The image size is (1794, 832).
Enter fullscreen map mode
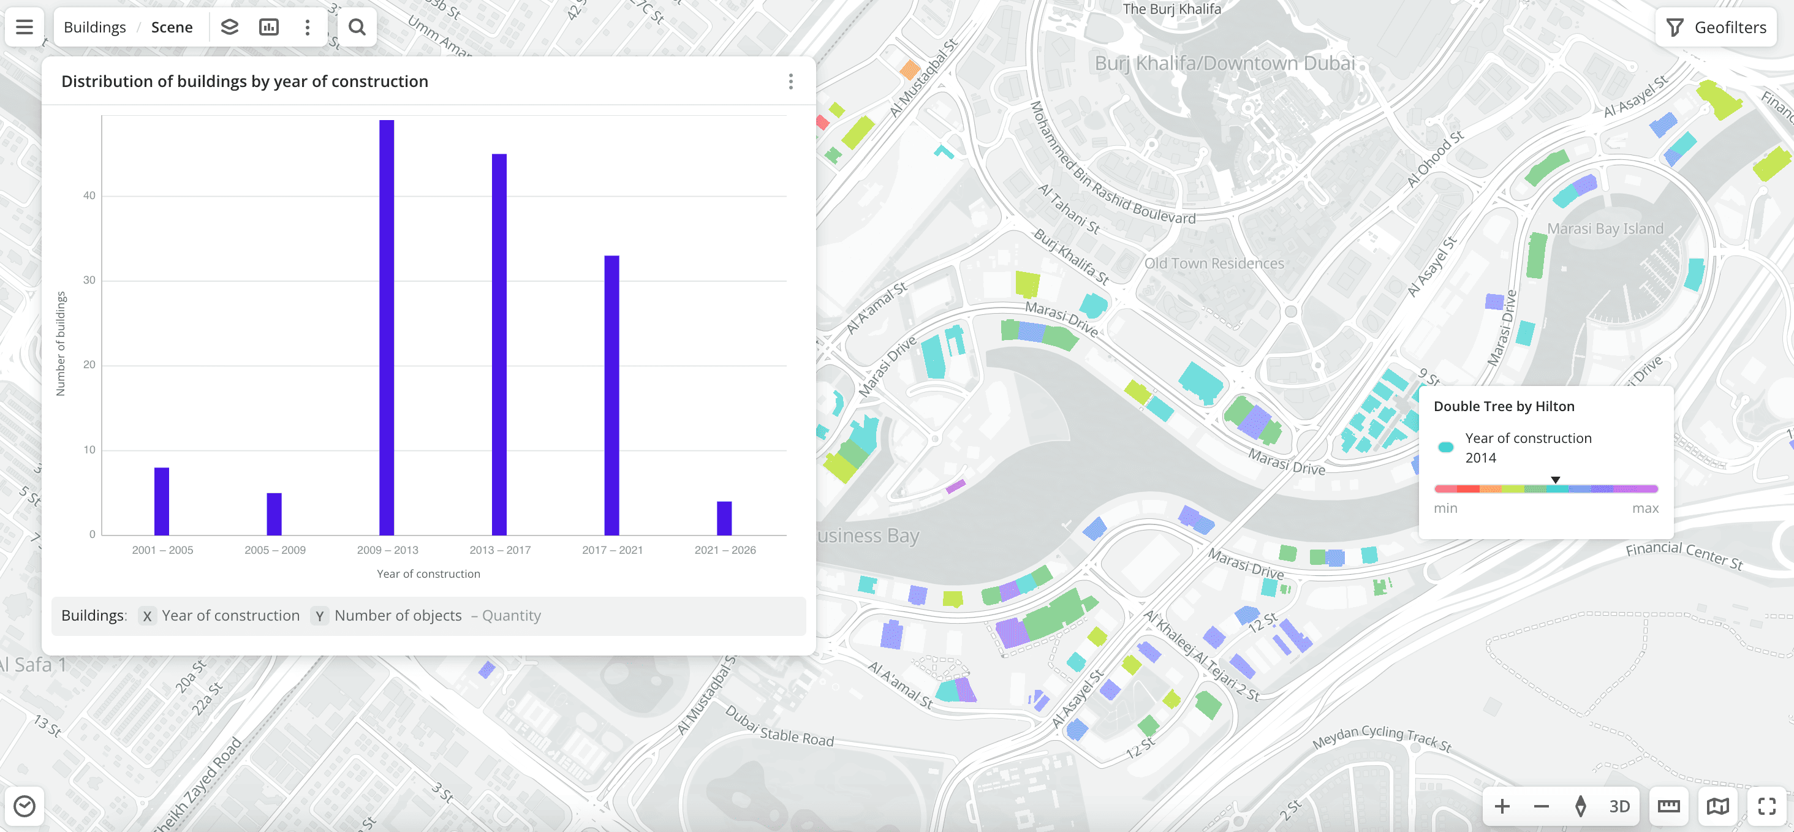click(x=1767, y=806)
